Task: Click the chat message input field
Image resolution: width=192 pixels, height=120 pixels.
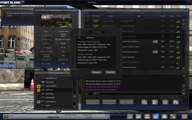Action: [141, 94]
